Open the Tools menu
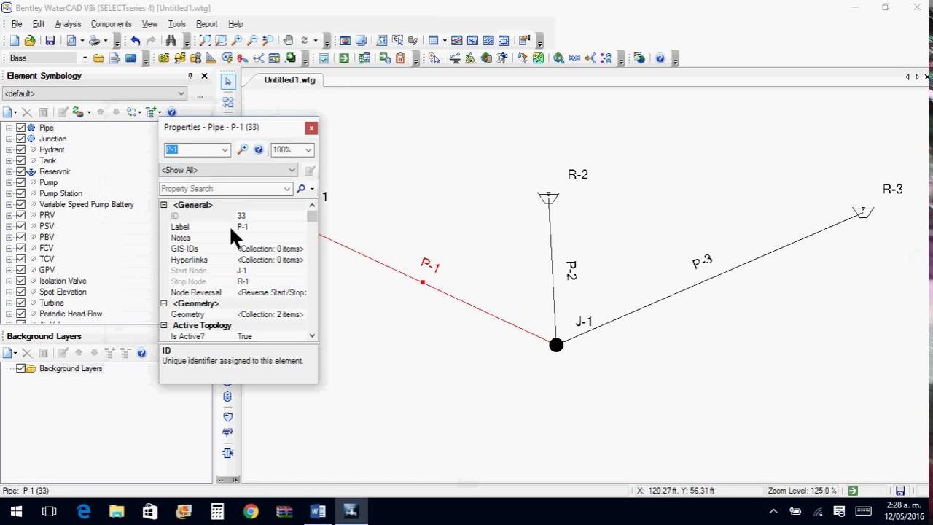Viewport: 933px width, 525px height. point(176,24)
